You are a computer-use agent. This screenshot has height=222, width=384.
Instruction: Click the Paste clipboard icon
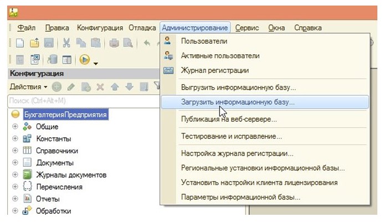pos(96,43)
